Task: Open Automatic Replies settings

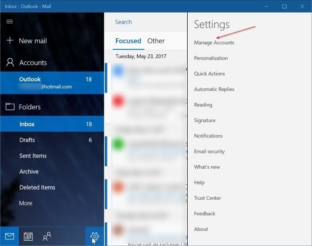Action: [214, 89]
